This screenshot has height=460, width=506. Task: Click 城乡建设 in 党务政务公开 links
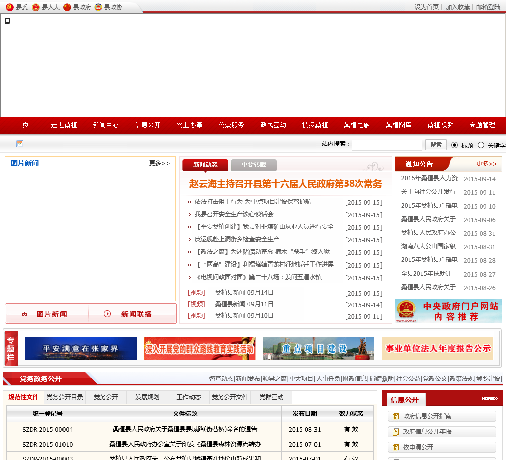(488, 379)
